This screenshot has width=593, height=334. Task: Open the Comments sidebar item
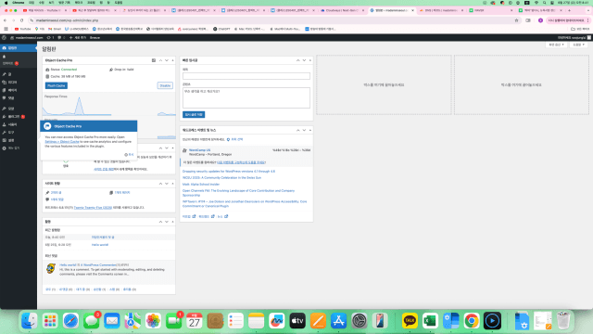pos(19,98)
